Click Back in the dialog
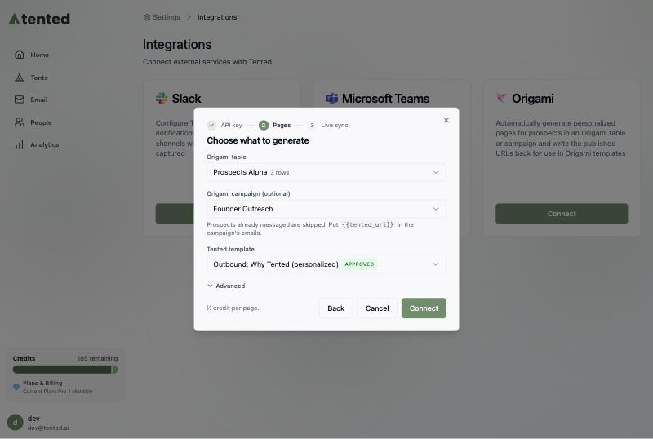The image size is (653, 439). [x=335, y=308]
